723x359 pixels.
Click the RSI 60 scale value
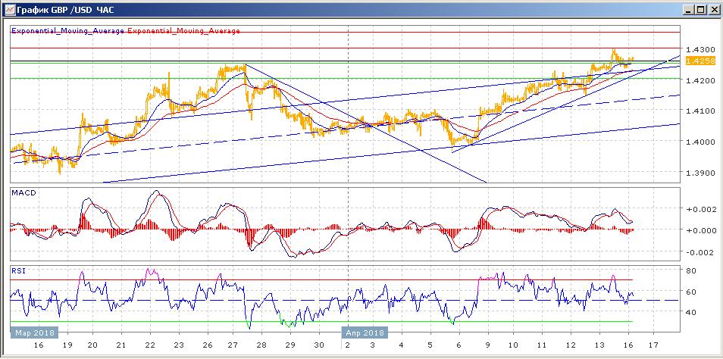690,292
